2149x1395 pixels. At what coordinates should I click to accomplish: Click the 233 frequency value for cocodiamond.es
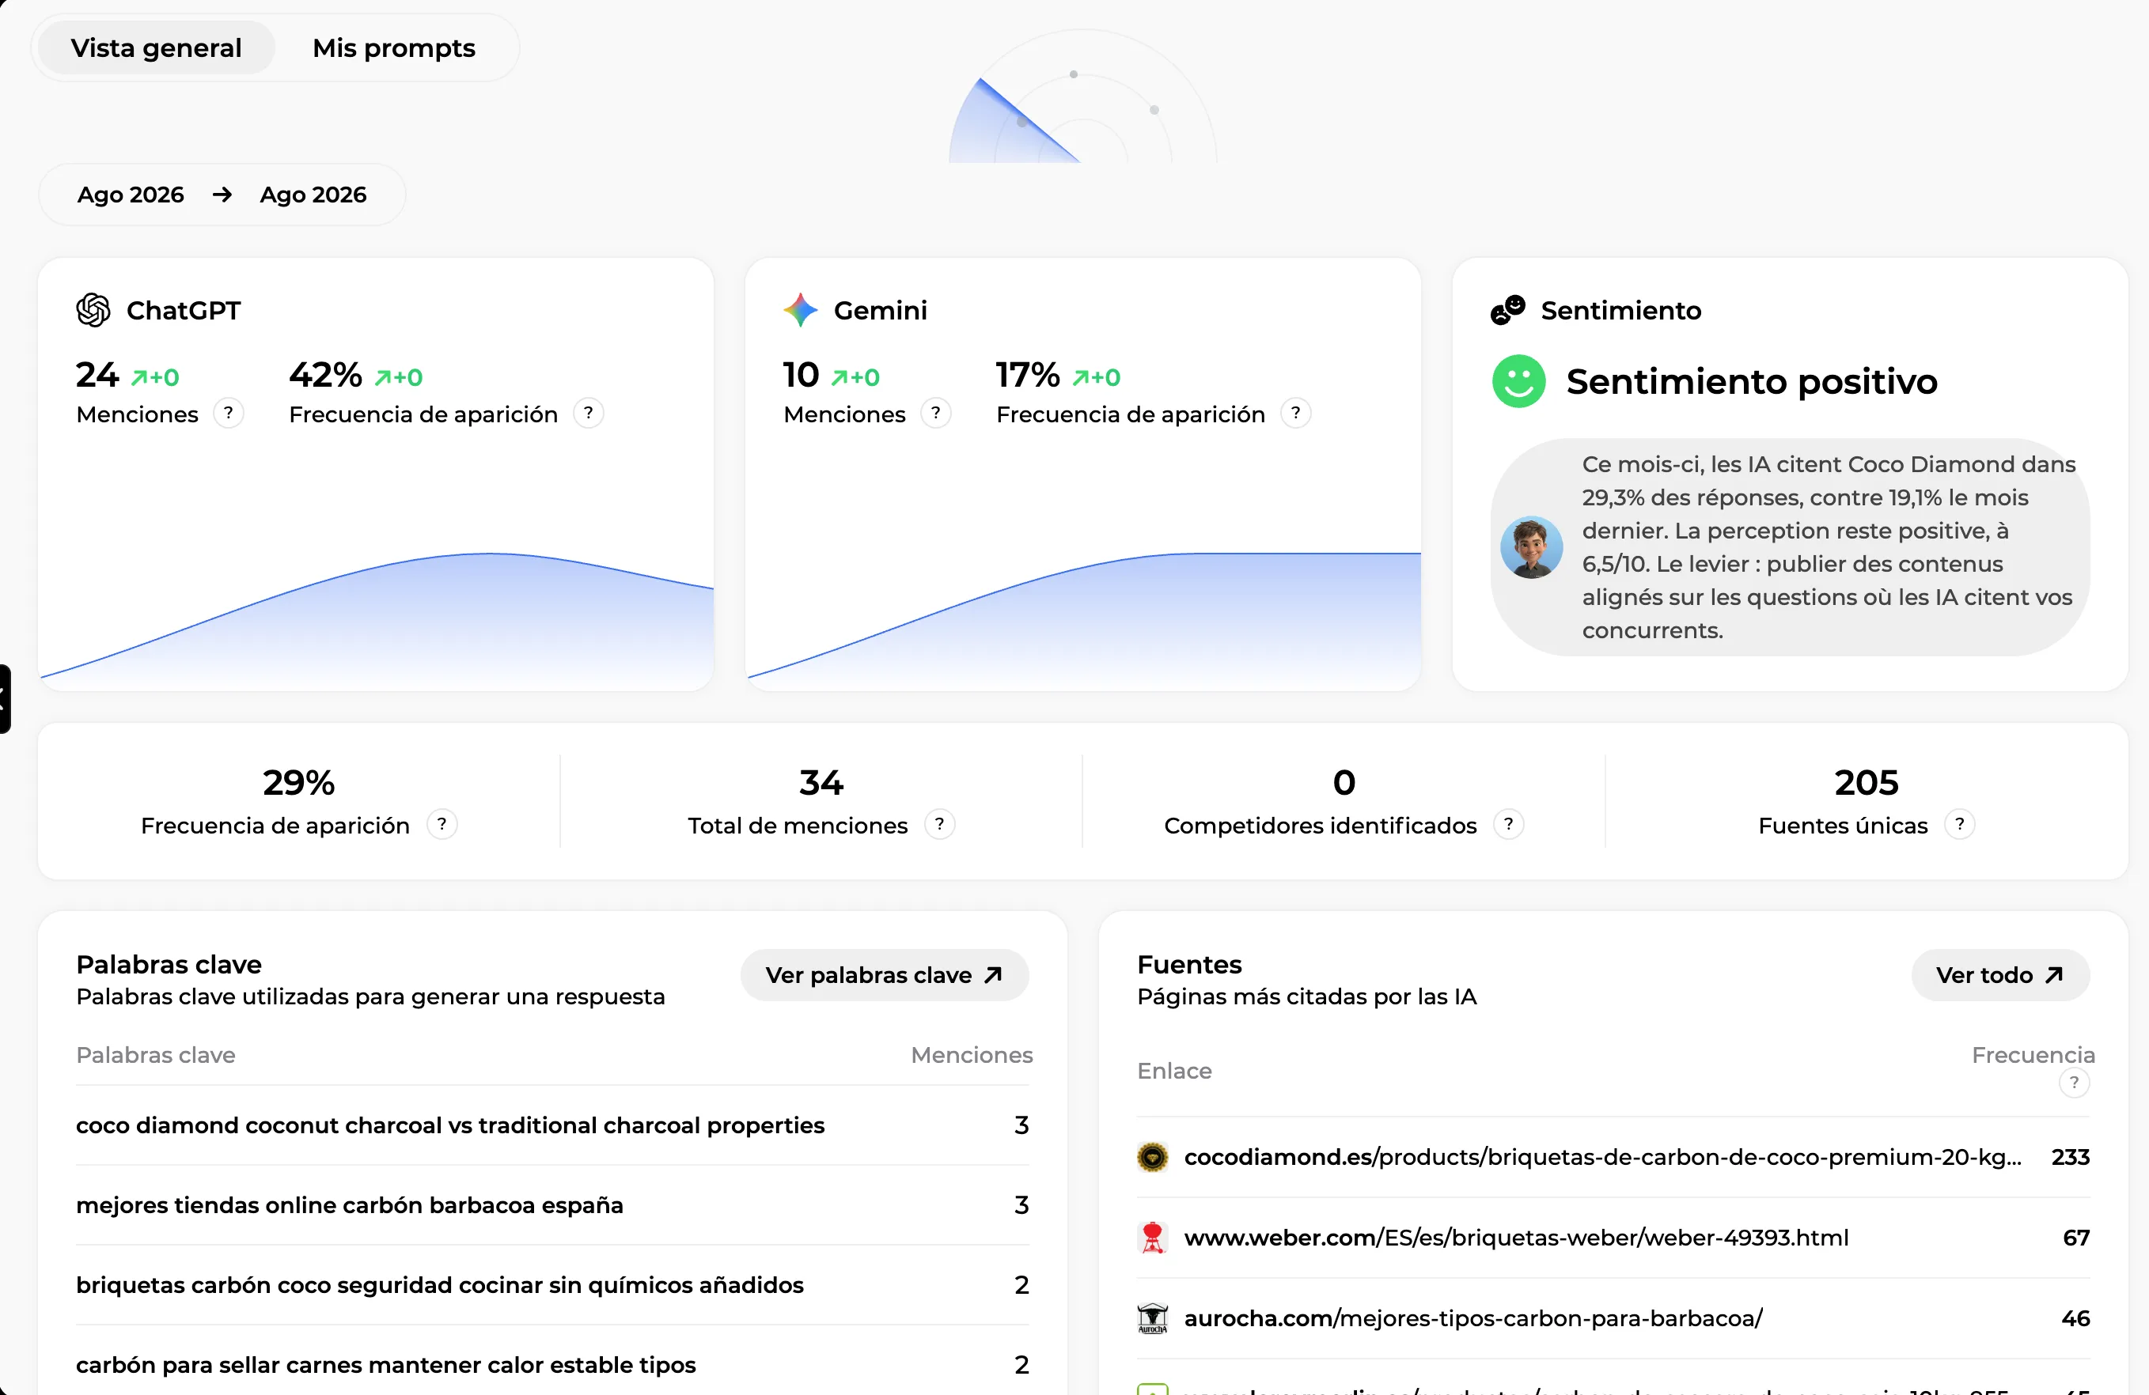pos(2071,1158)
